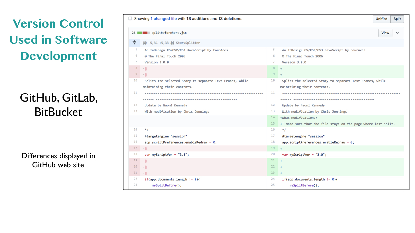Click the diffstat colored squares near 26

143,33
